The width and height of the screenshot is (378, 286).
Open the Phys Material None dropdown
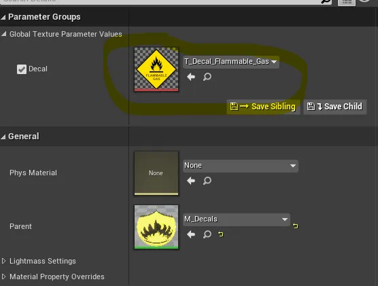241,166
